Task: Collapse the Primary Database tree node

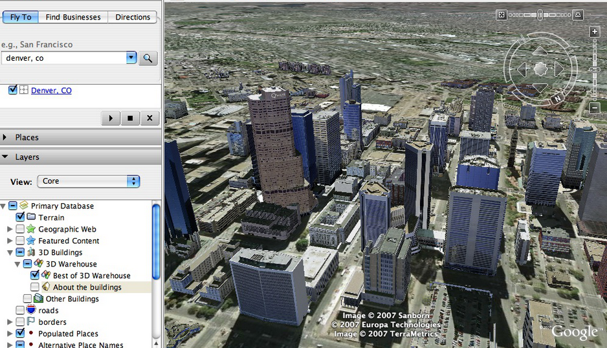Action: point(3,206)
